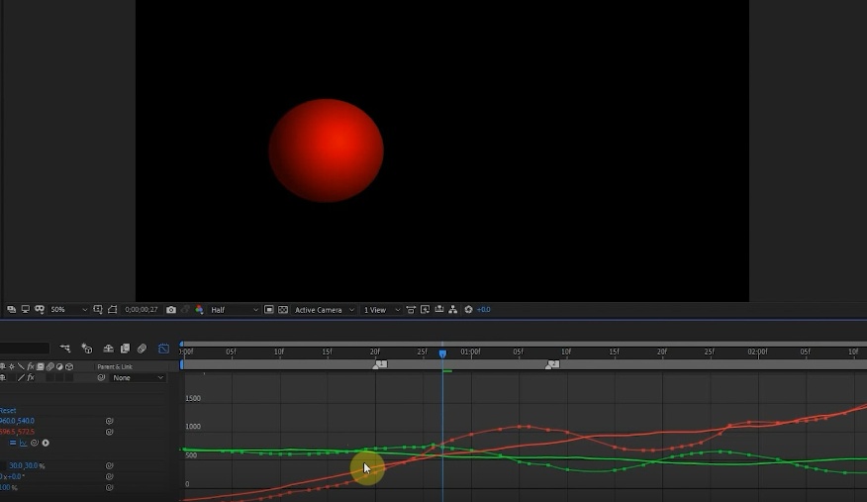Open the 1 View layout dropdown

381,310
